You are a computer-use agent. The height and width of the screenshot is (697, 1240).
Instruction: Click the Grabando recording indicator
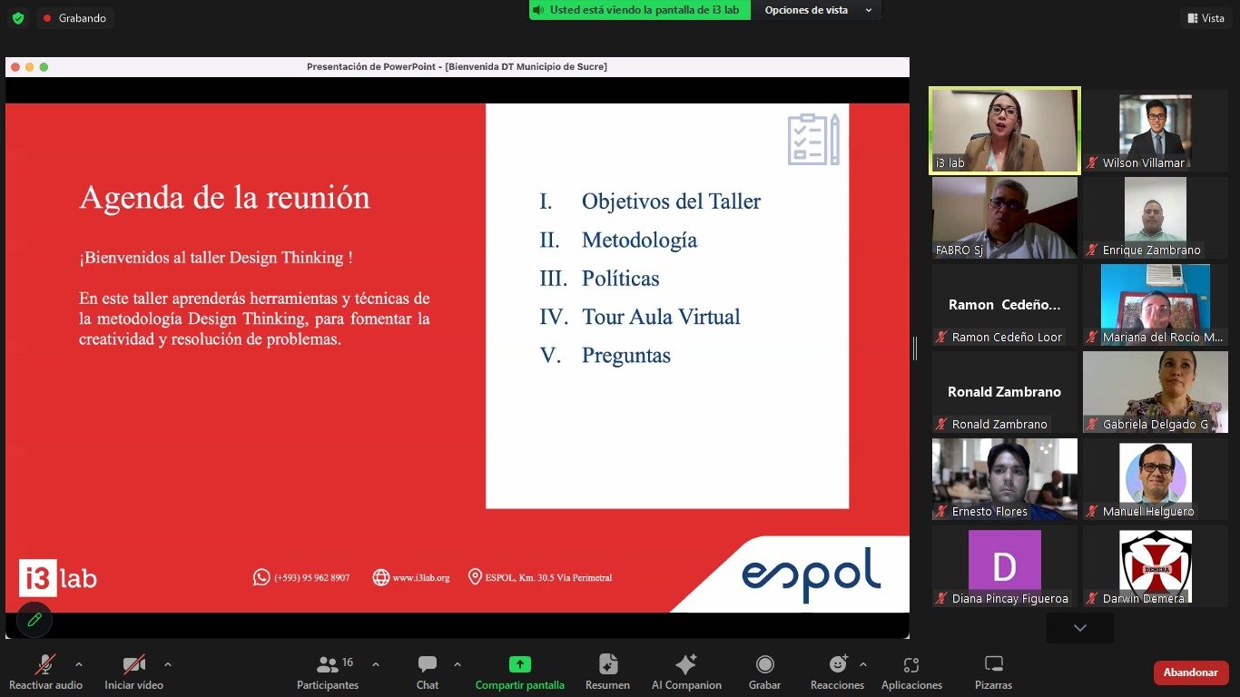pyautogui.click(x=74, y=18)
